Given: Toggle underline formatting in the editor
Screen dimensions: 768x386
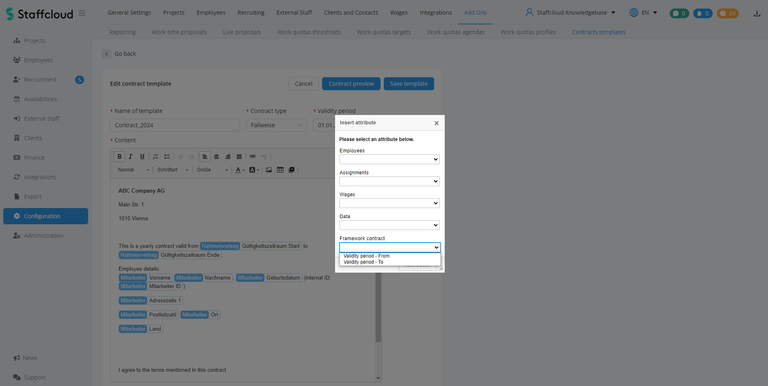Looking at the screenshot, I should [x=142, y=156].
